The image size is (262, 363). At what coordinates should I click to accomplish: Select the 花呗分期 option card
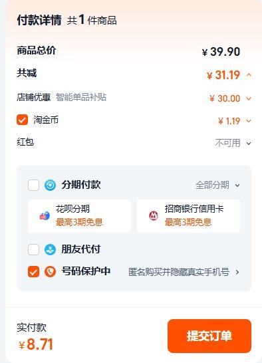click(x=79, y=216)
